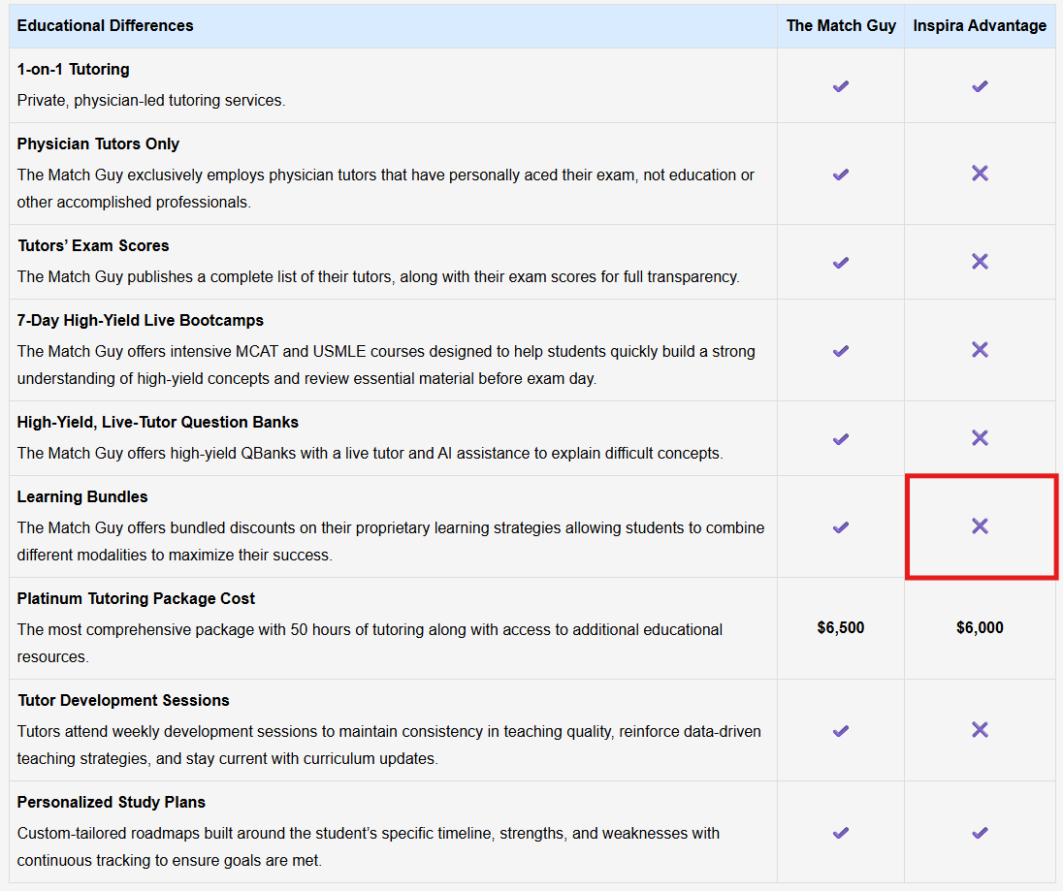Click description about intensive MCAT and USMLE courses
This screenshot has height=891, width=1063.
tap(386, 365)
